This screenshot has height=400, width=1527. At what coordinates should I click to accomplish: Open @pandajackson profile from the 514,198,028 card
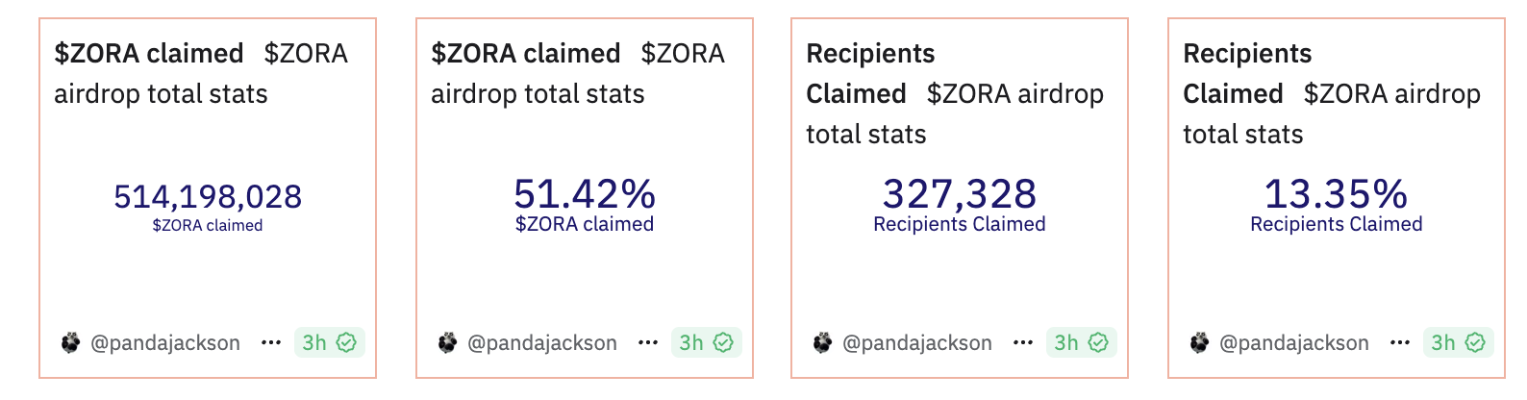(164, 343)
